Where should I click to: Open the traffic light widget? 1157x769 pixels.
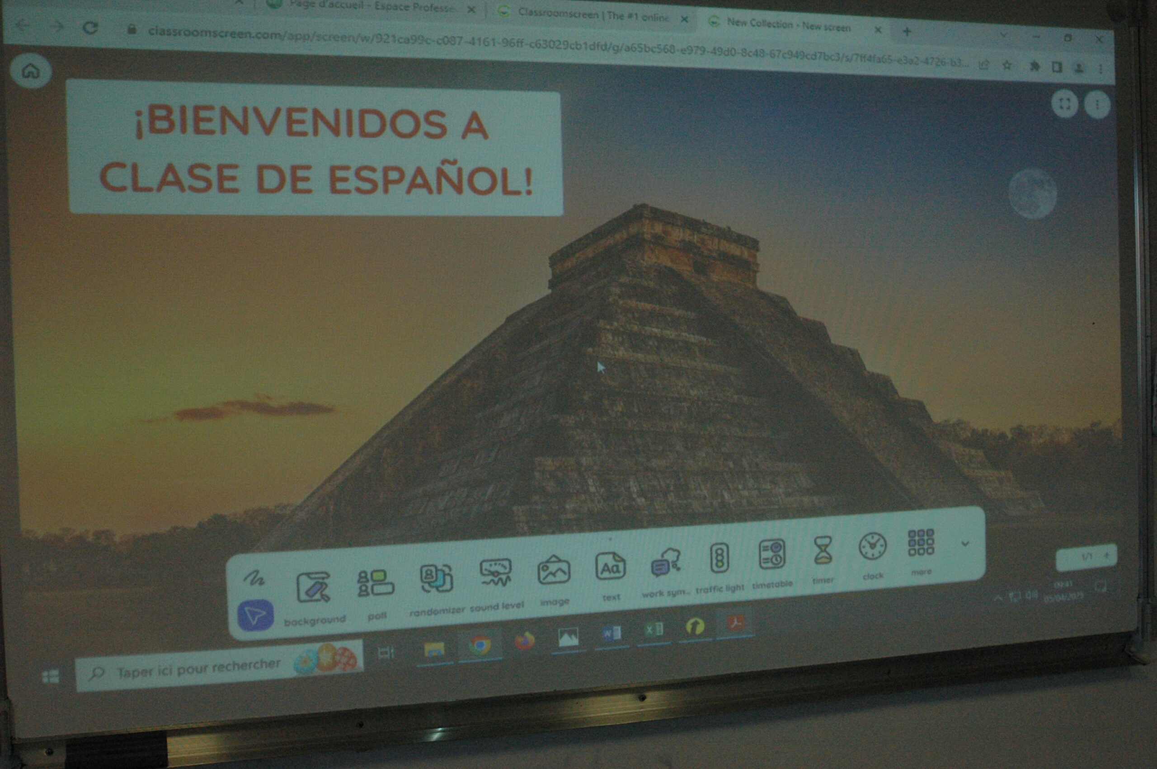(x=720, y=558)
